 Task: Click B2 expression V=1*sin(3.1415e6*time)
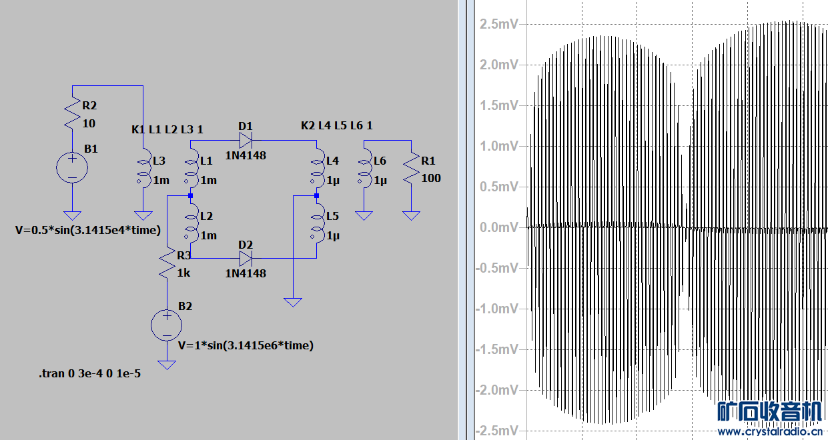246,345
